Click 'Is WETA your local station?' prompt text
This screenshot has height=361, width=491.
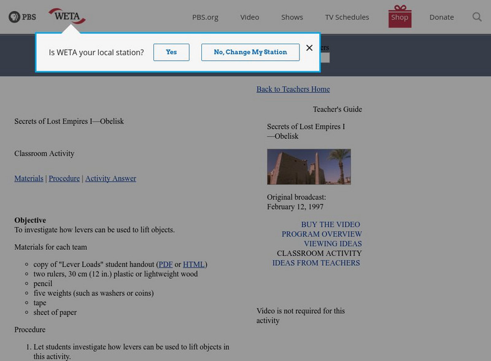[x=96, y=52]
